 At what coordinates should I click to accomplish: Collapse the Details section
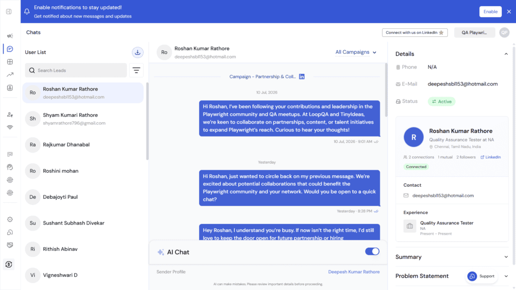pos(506,54)
